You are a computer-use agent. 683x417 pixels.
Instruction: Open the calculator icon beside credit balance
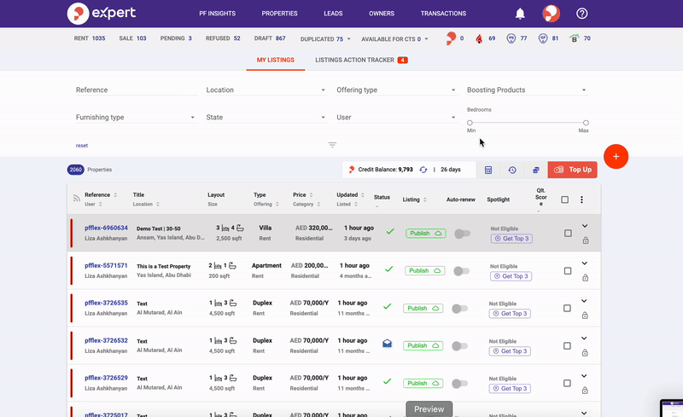point(488,170)
